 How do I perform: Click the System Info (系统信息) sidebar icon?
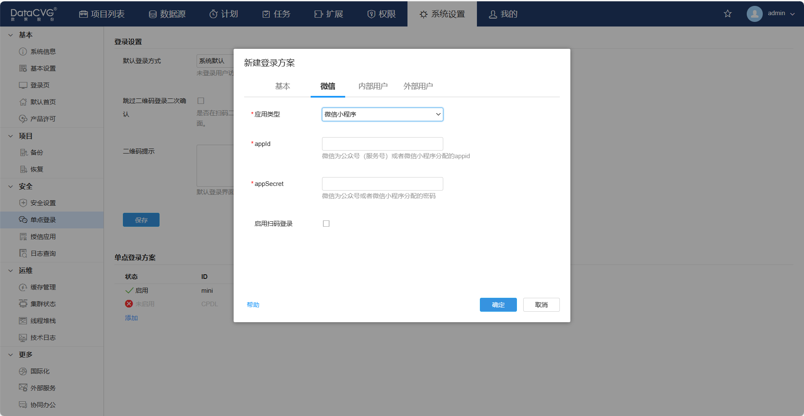[23, 51]
